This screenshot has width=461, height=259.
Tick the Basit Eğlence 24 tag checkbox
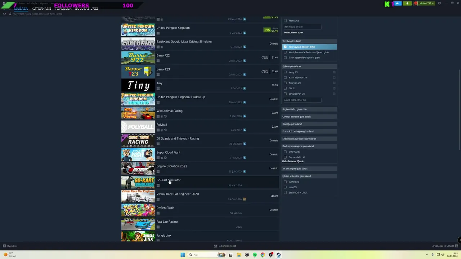pos(285,78)
